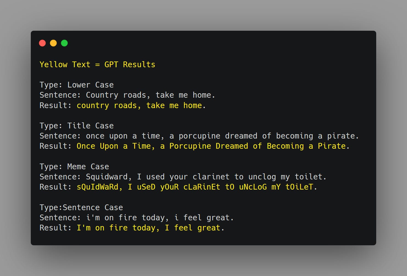Click the 'Type: Title Case' label
This screenshot has height=276, width=407.
[76, 125]
